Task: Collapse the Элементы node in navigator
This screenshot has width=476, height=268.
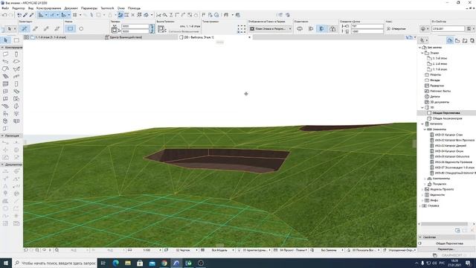Action: click(425, 130)
